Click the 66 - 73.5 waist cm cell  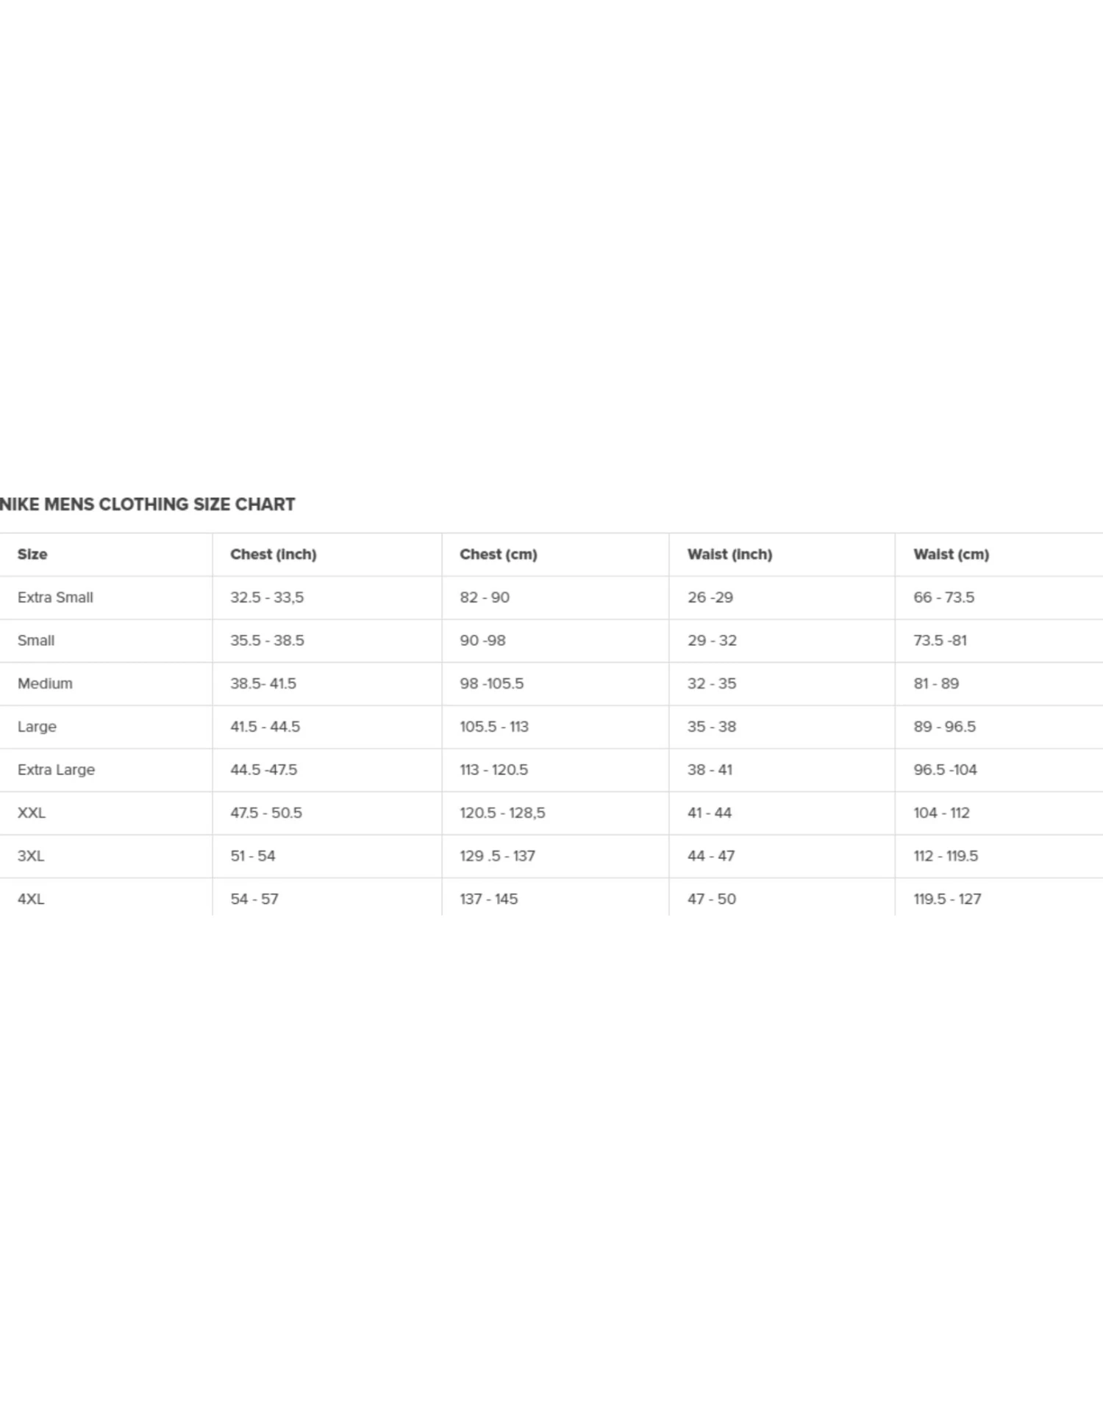(x=943, y=597)
